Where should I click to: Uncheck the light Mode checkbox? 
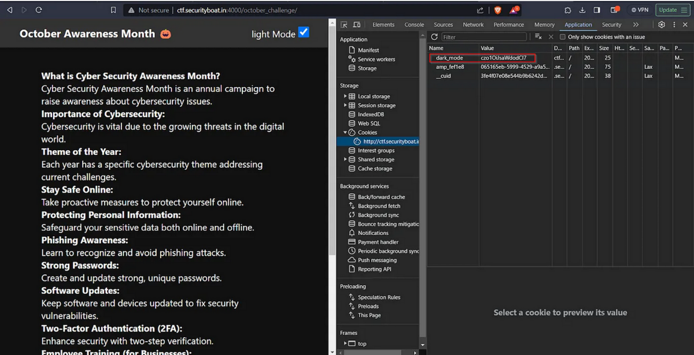pyautogui.click(x=304, y=33)
